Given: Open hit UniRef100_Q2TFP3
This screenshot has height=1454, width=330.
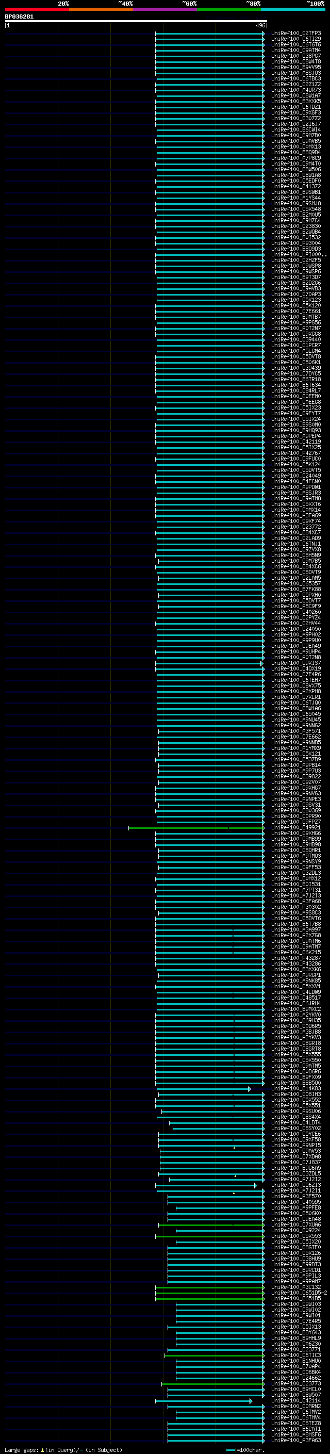Looking at the screenshot, I should pyautogui.click(x=295, y=34).
